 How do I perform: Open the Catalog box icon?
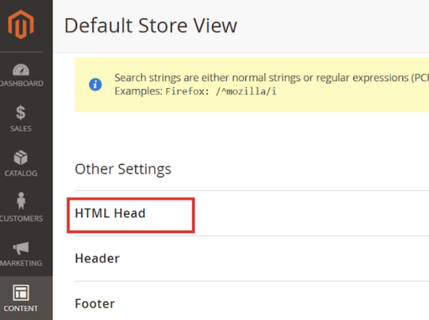tap(21, 157)
